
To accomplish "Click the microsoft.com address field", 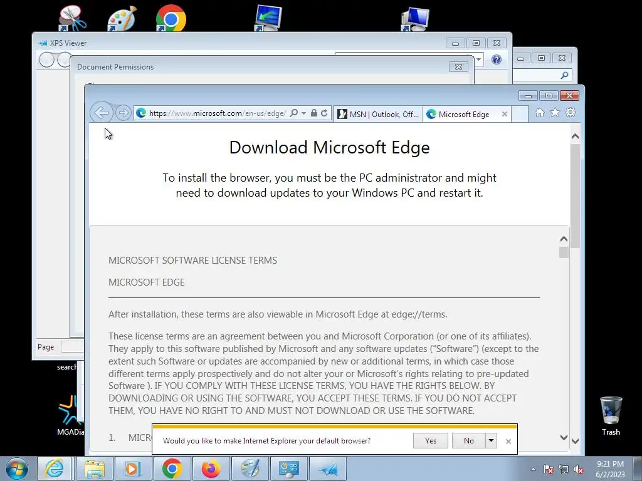I will [x=217, y=113].
